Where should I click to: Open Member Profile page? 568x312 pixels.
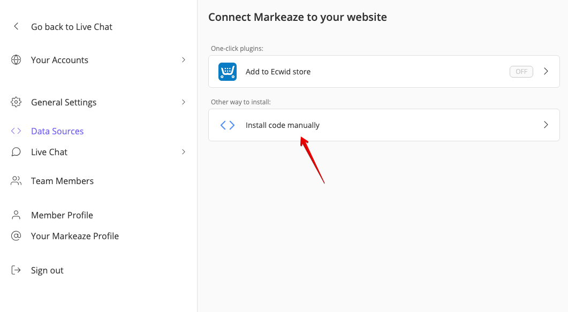[x=62, y=215]
